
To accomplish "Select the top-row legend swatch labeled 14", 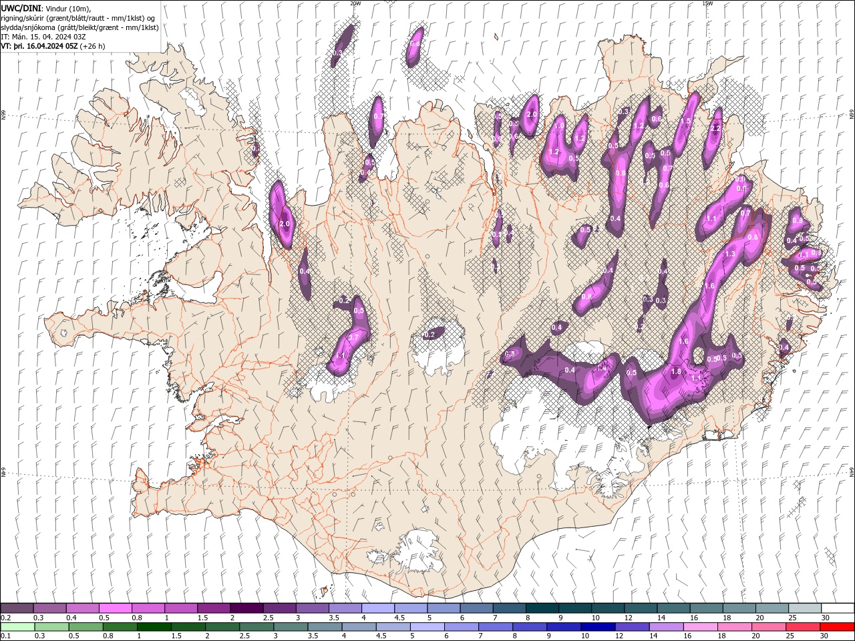I will pyautogui.click(x=673, y=608).
